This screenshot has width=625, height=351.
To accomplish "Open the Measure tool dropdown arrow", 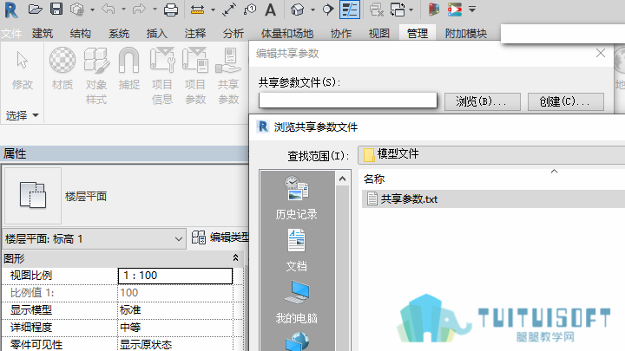I will pos(213,10).
